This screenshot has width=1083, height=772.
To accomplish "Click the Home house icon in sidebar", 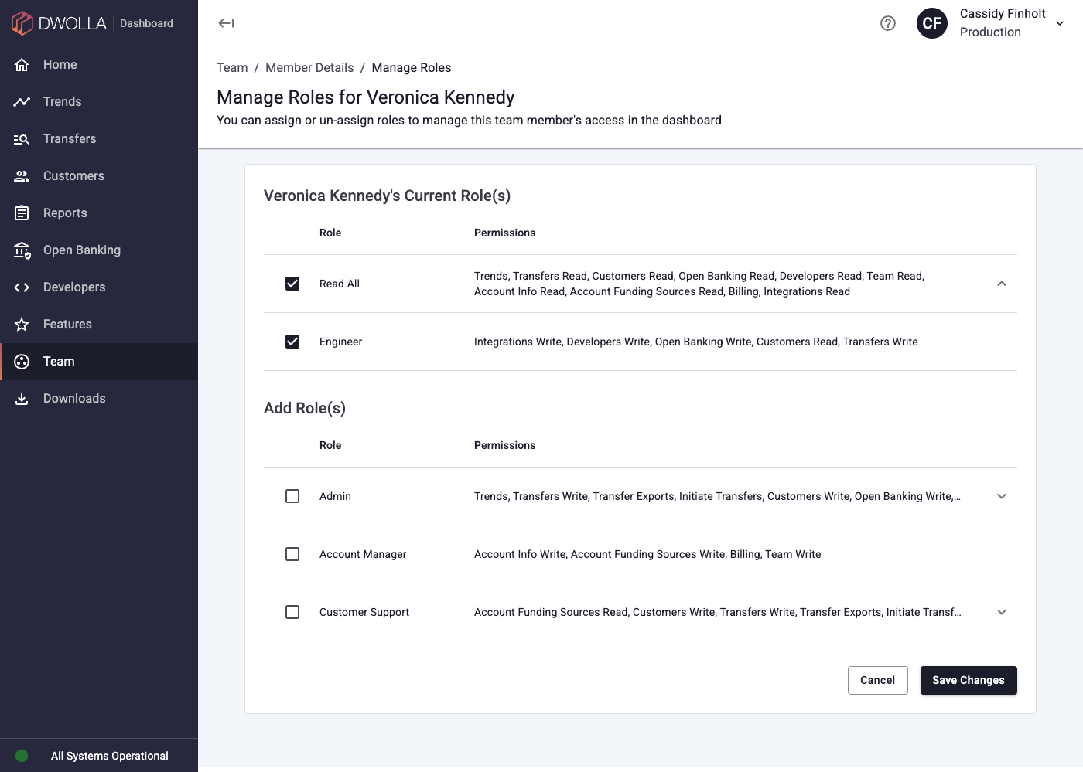I will 22,65.
